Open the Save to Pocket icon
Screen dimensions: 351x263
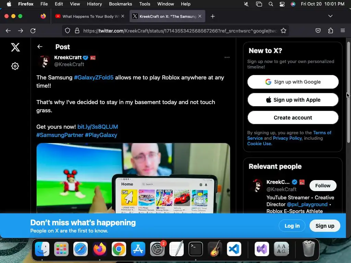318,30
